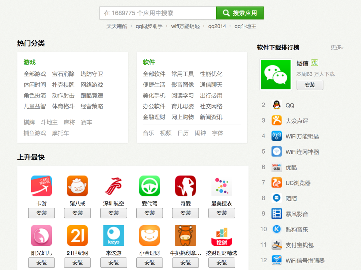The height and width of the screenshot is (270, 361).
Task: Click the green 搜索应用 search button
Action: click(240, 13)
